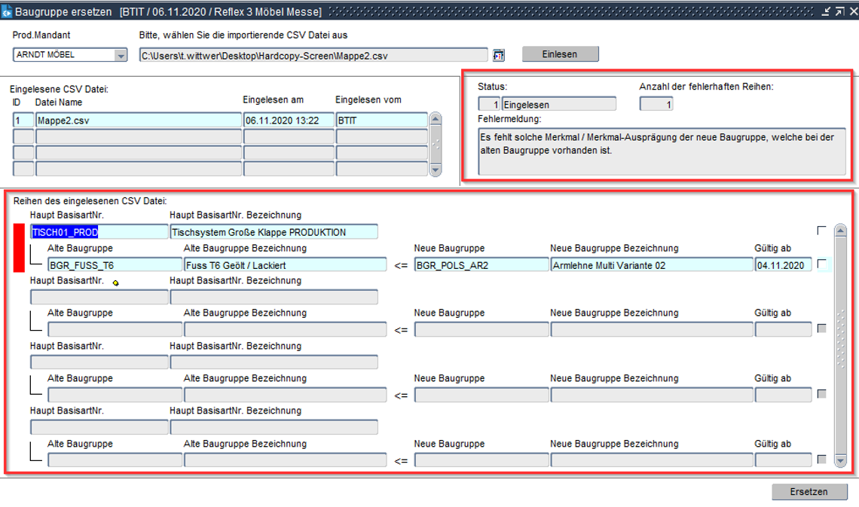Select the Mappe2.csv file entry
The height and width of the screenshot is (507, 859).
pyautogui.click(x=138, y=120)
